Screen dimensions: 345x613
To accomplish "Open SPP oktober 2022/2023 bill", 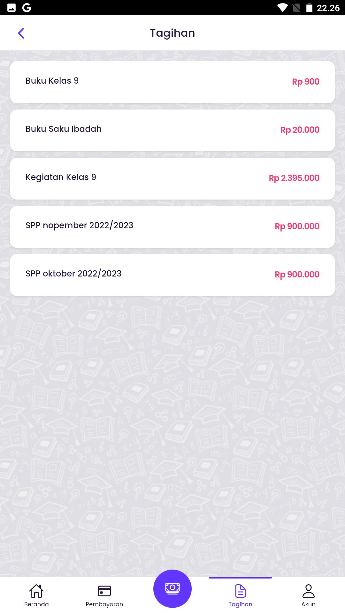I will pos(172,275).
